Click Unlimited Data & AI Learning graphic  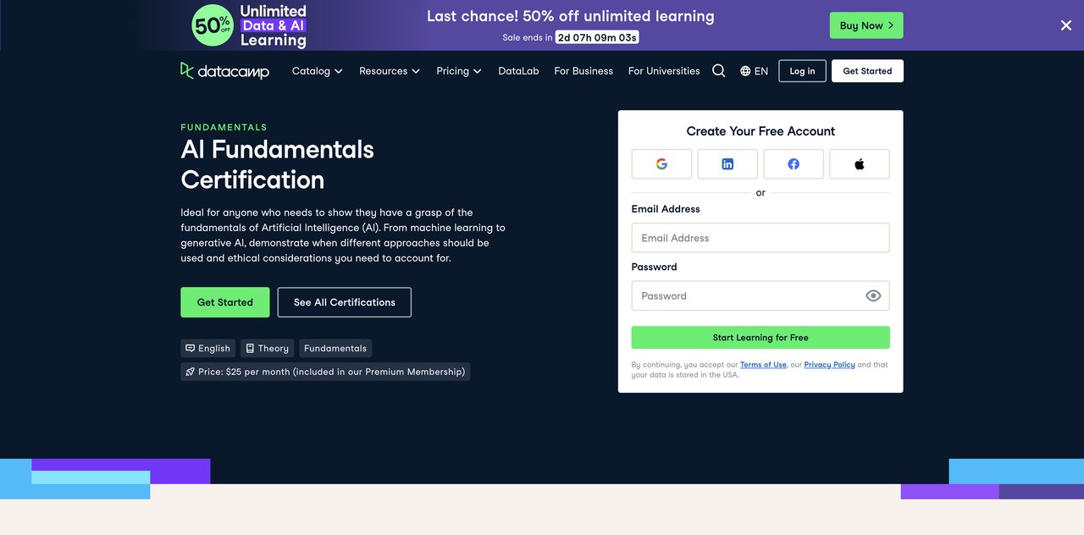coord(273,25)
